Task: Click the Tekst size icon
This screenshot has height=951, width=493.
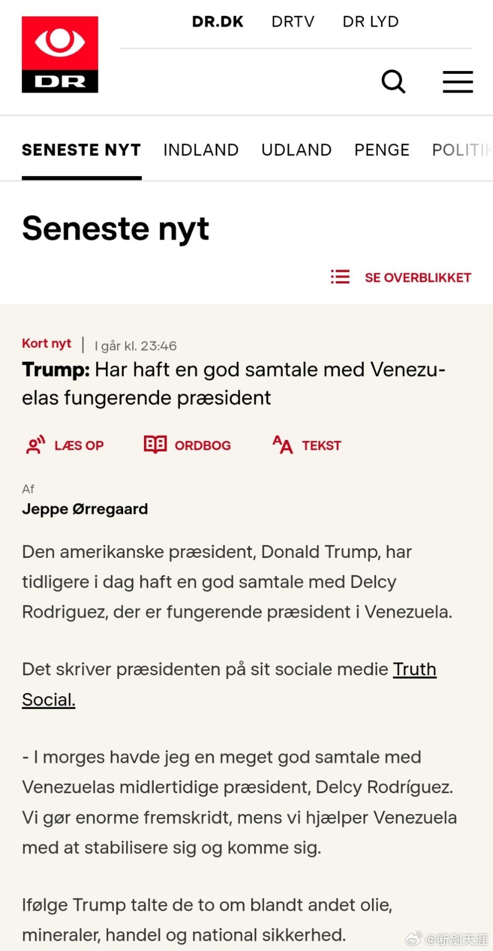Action: tap(283, 445)
